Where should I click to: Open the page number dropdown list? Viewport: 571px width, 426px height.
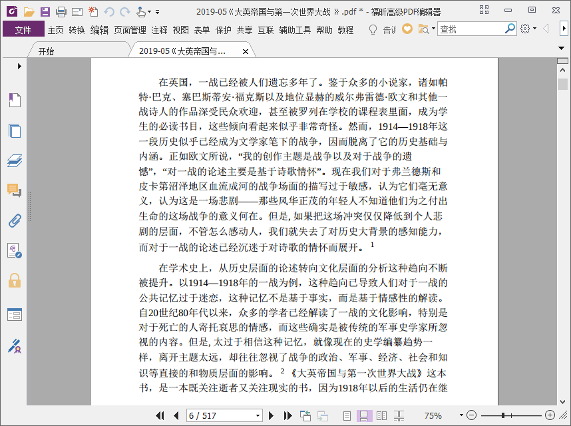point(258,415)
